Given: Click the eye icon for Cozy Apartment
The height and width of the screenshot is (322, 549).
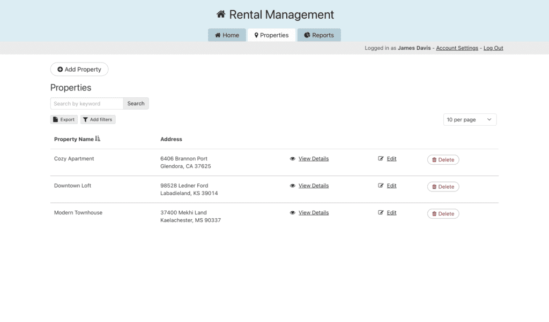Looking at the screenshot, I should pyautogui.click(x=293, y=159).
